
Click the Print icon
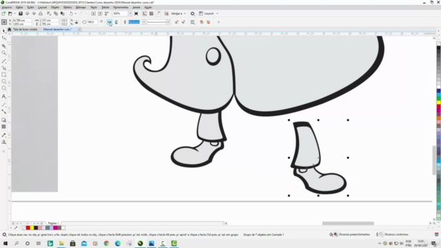click(41, 14)
